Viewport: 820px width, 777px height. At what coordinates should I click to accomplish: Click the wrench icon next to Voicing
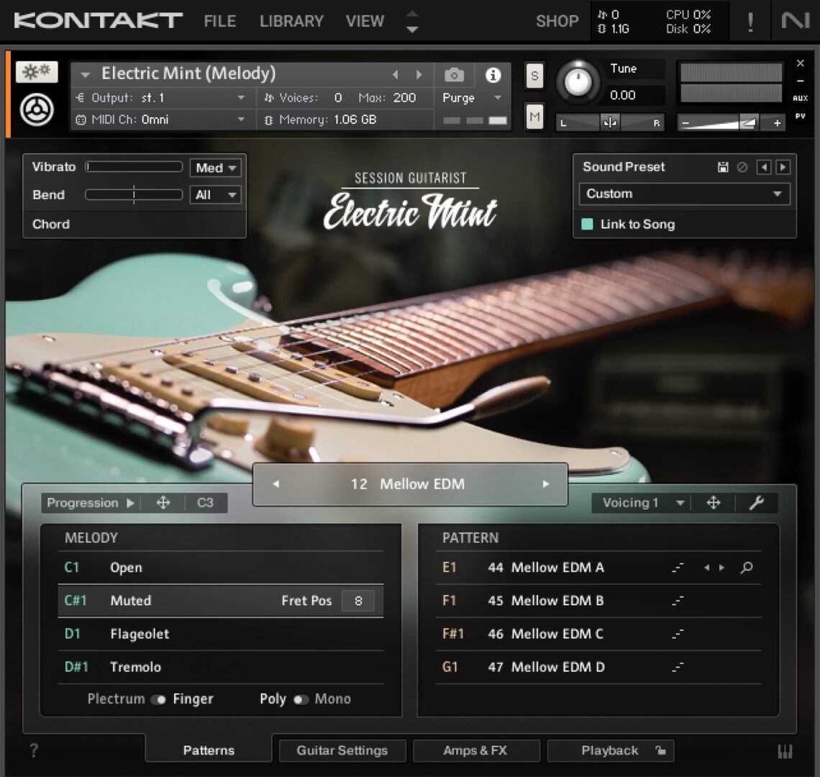click(x=757, y=503)
